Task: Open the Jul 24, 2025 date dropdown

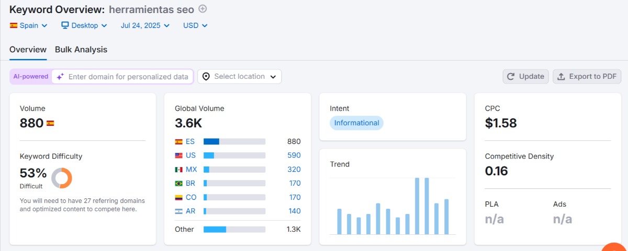Action: (x=145, y=25)
